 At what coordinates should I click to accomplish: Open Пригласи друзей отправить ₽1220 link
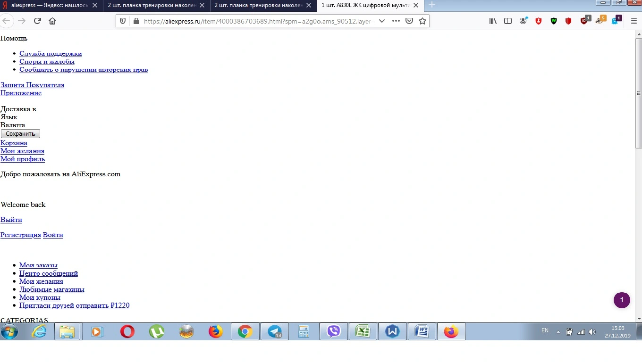74,305
